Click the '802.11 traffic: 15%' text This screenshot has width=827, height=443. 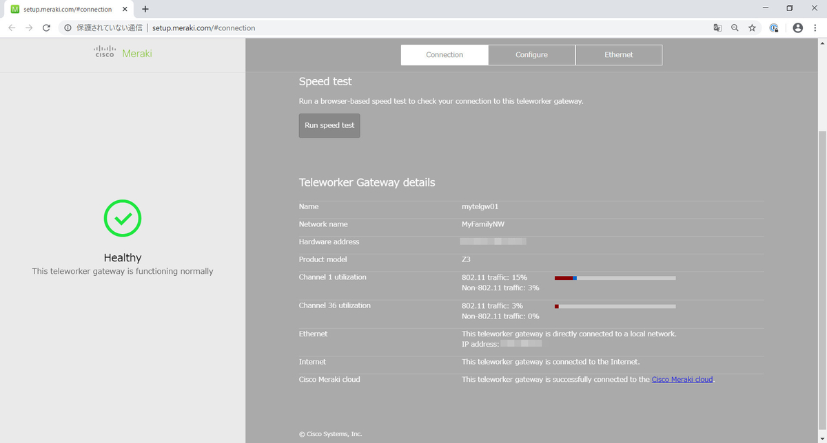point(494,277)
